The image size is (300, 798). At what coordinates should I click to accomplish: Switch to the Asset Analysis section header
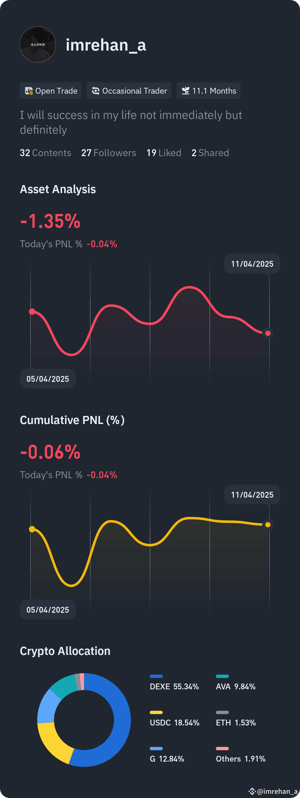(x=57, y=189)
